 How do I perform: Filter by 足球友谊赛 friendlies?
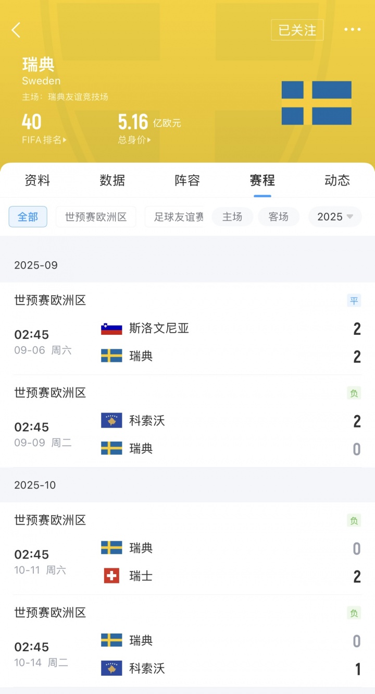178,217
